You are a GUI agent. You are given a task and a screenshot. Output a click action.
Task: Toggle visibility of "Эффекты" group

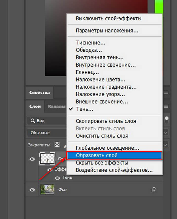pyautogui.click(x=50, y=170)
